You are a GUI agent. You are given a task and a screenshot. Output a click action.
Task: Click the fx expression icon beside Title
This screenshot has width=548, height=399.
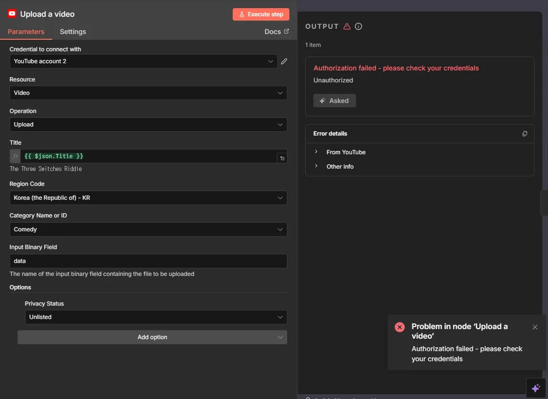point(15,156)
